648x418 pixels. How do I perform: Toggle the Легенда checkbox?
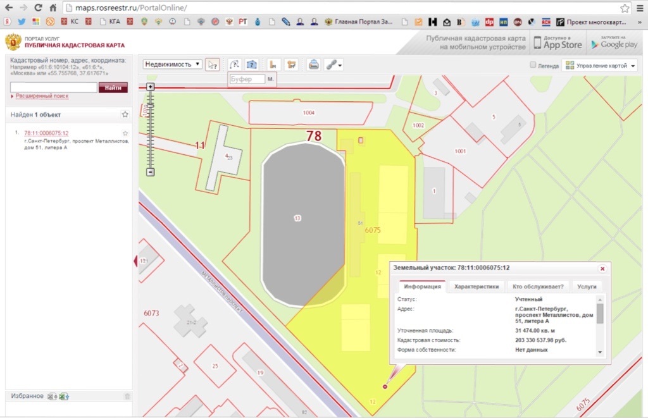(533, 65)
